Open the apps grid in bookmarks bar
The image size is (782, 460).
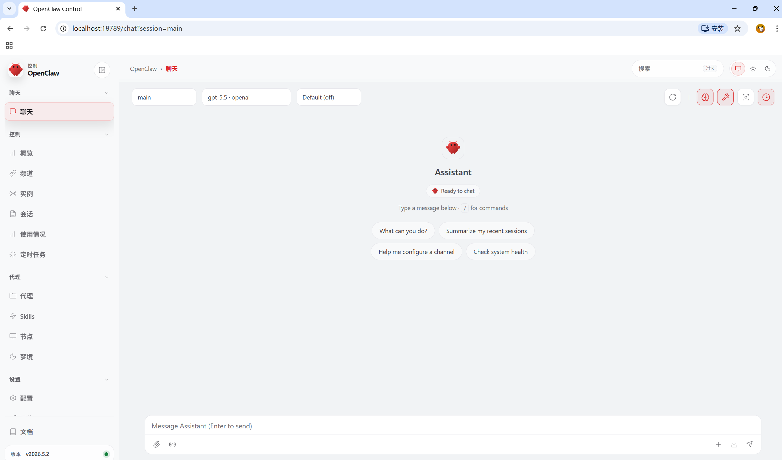(x=9, y=45)
